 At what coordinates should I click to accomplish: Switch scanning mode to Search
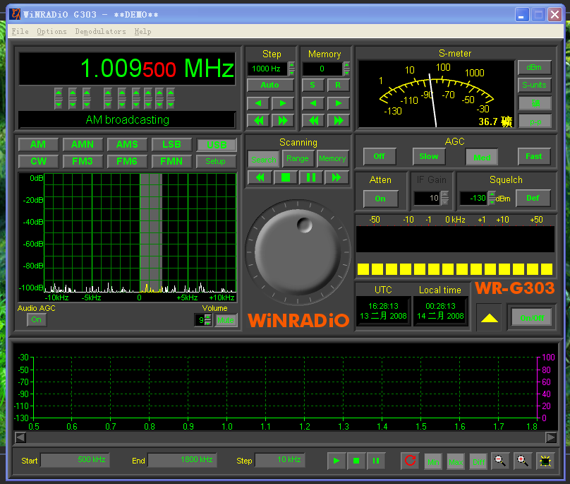point(264,160)
